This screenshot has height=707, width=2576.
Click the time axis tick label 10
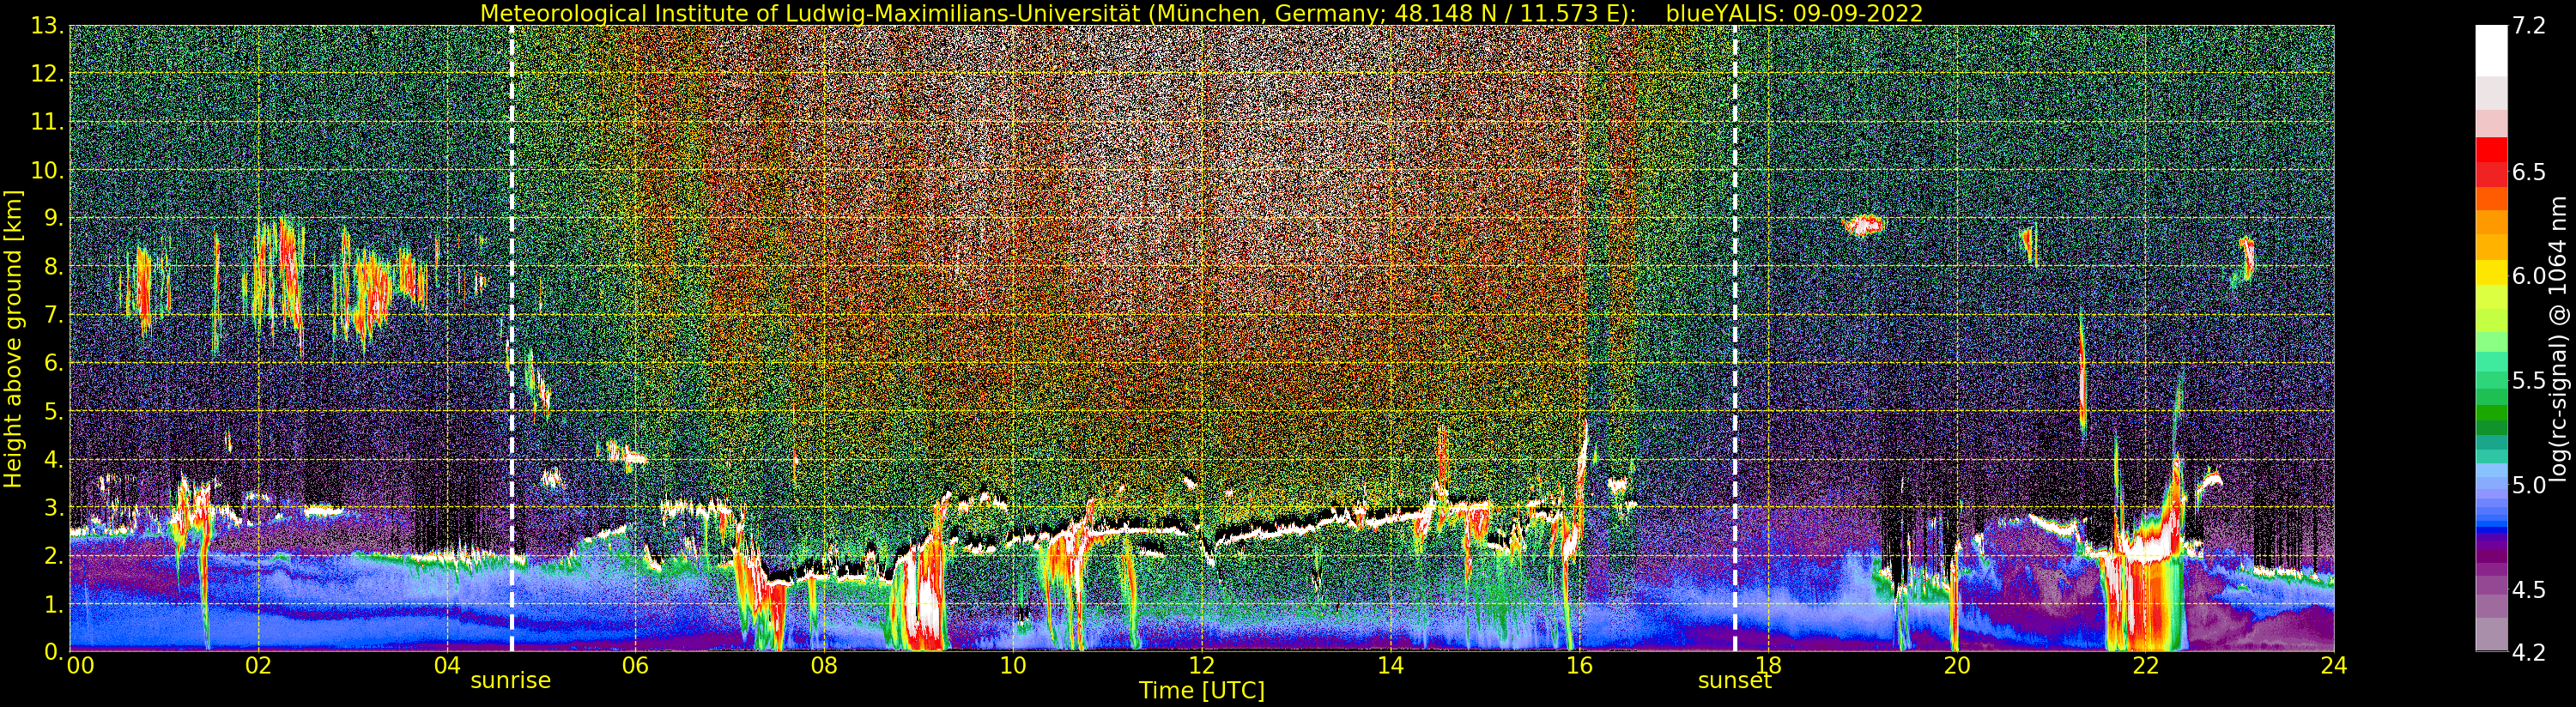(x=1013, y=665)
